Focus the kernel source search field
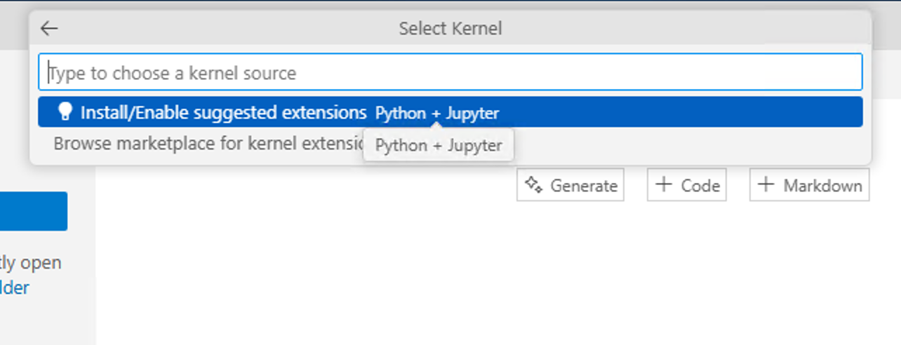 450,73
